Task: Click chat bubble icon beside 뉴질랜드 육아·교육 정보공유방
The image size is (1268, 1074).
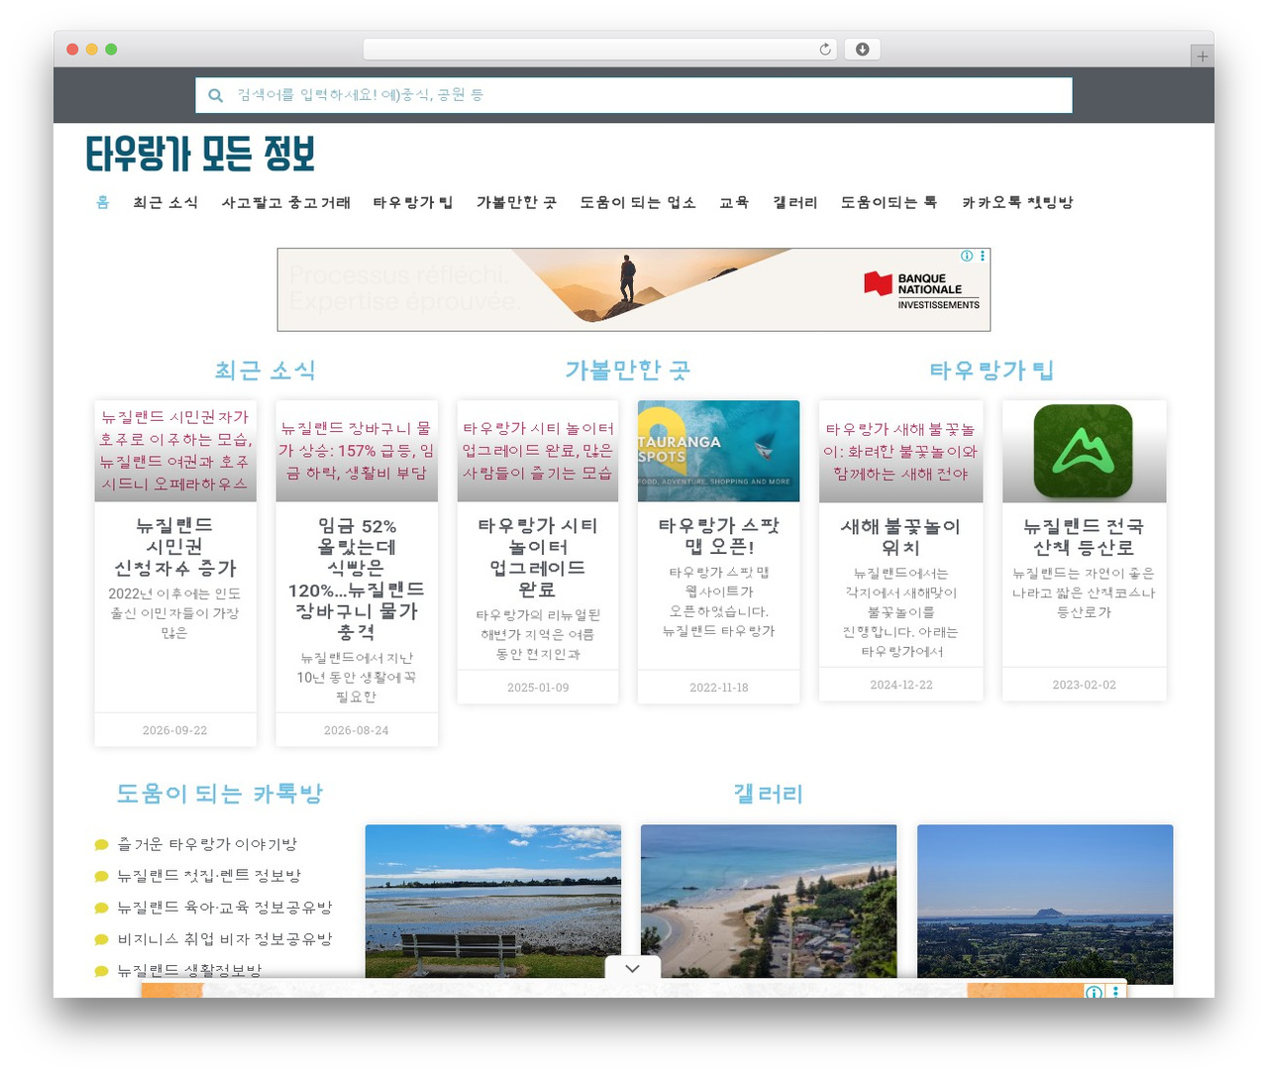Action: tap(101, 909)
